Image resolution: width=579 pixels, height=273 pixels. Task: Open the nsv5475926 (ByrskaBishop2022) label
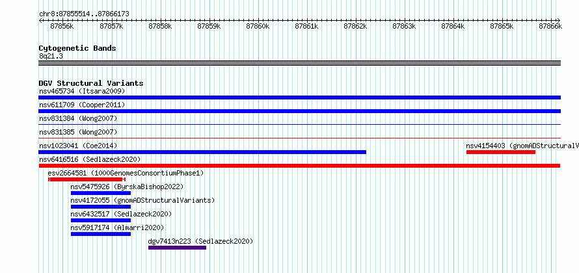coord(127,187)
